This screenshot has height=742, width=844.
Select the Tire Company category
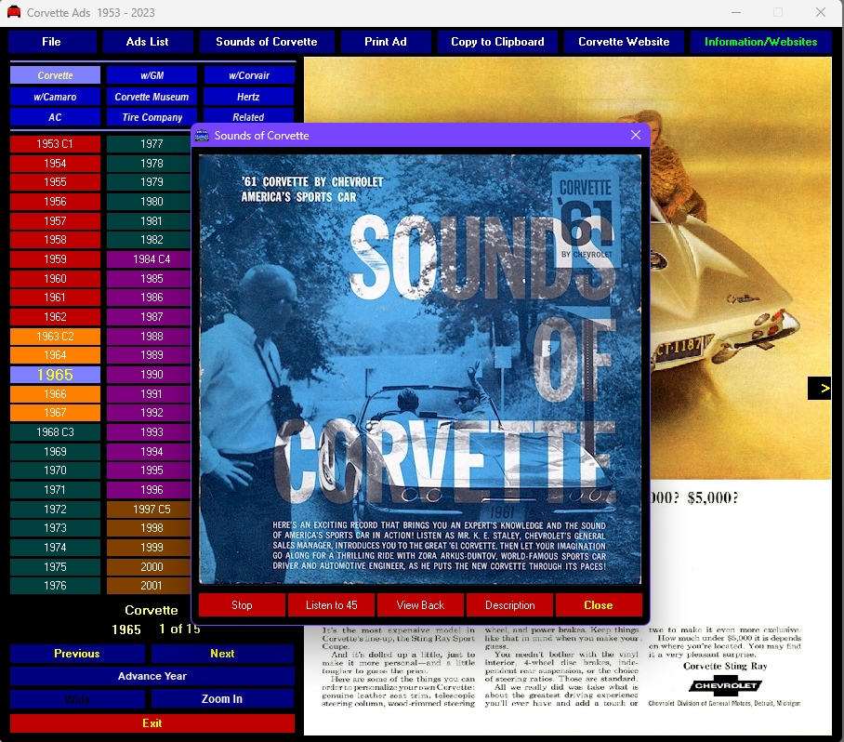[152, 117]
